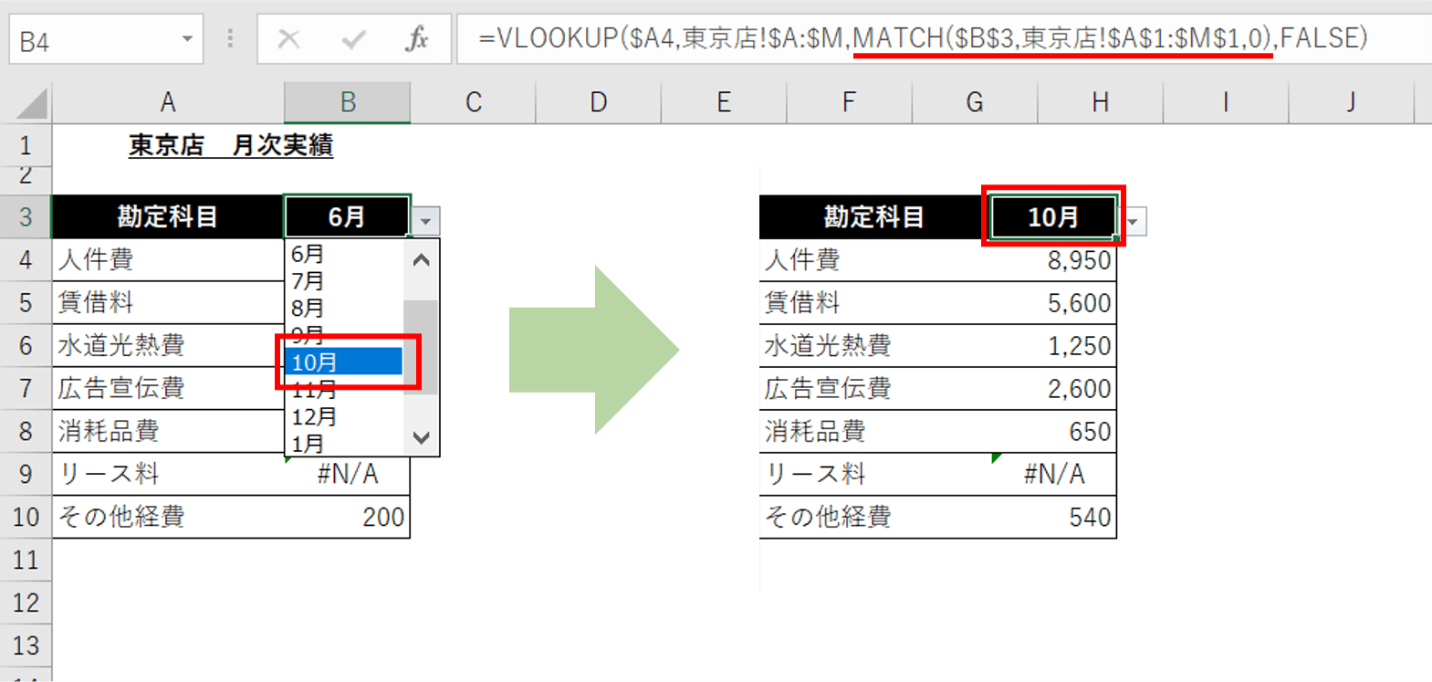Click the Enter checkmark icon in formula bar

click(x=352, y=39)
